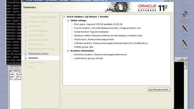The image size is (194, 109).
Task: Select the Database Edition step
Action: pos(37,35)
